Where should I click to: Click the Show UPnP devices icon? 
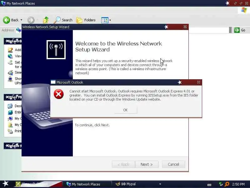pyautogui.click(x=10, y=79)
